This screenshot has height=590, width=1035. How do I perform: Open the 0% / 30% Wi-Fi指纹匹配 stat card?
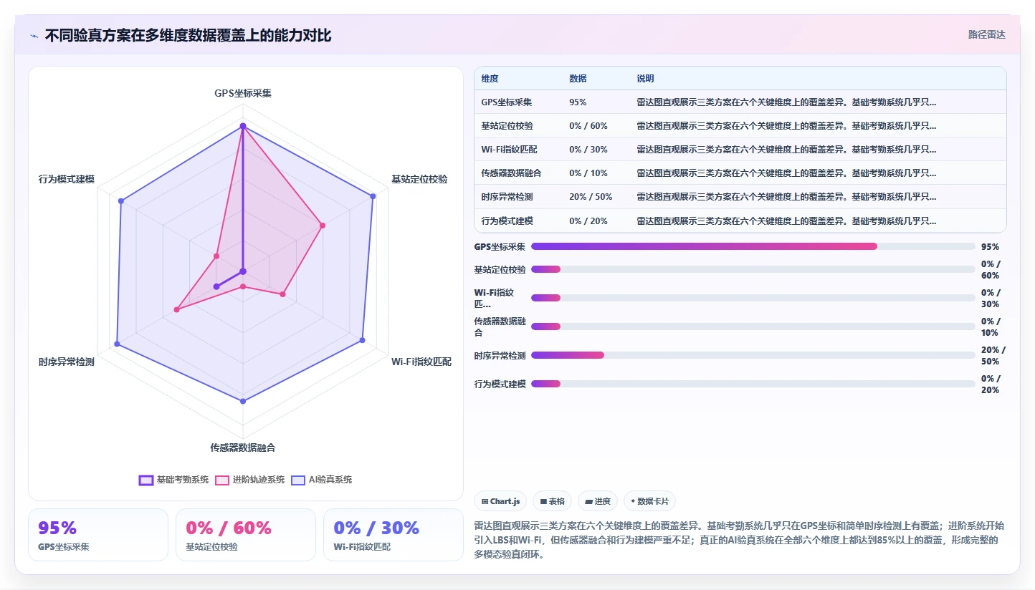394,535
